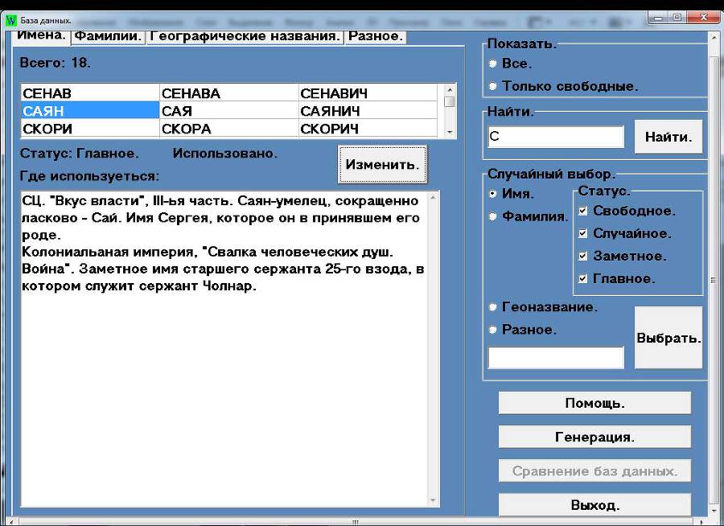Image resolution: width=724 pixels, height=526 pixels.
Task: Pick the Разное random choice option
Action: pos(492,330)
